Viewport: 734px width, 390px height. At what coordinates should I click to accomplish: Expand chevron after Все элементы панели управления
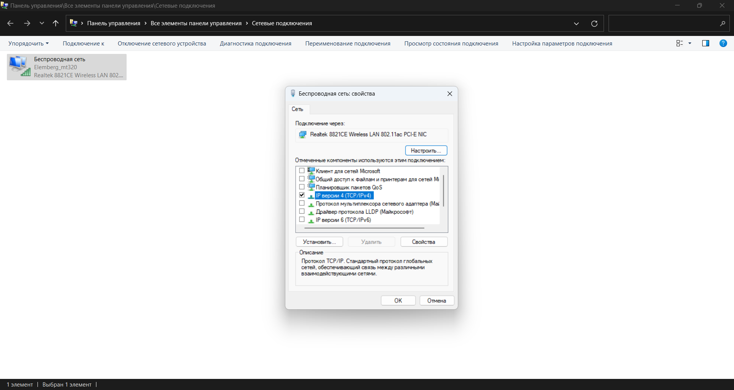[247, 23]
